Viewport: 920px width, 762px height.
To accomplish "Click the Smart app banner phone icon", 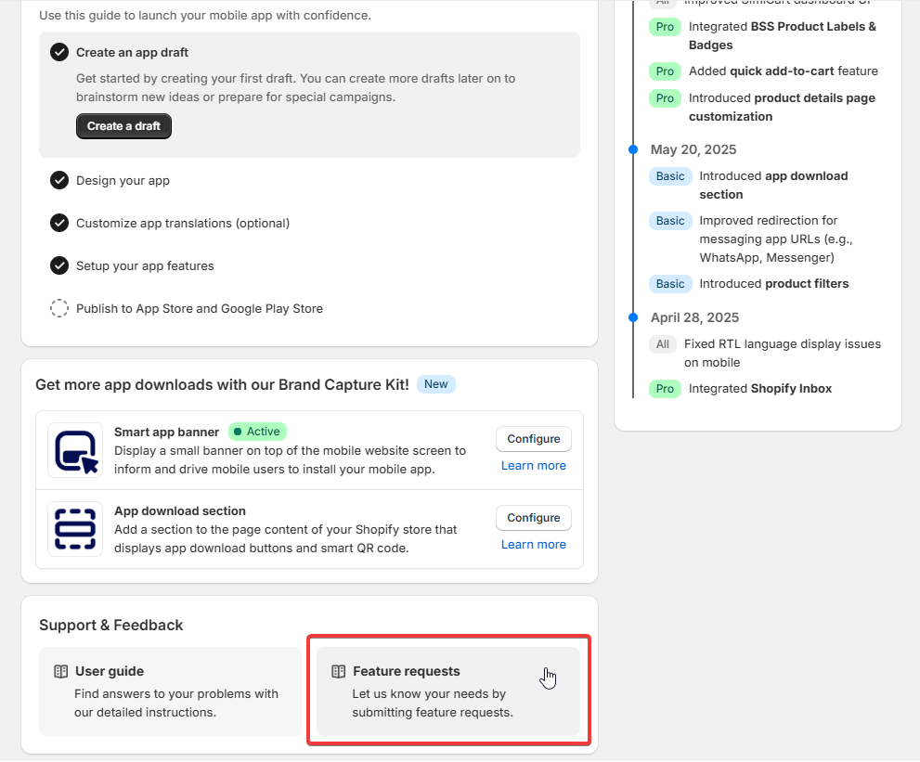I will coord(74,452).
